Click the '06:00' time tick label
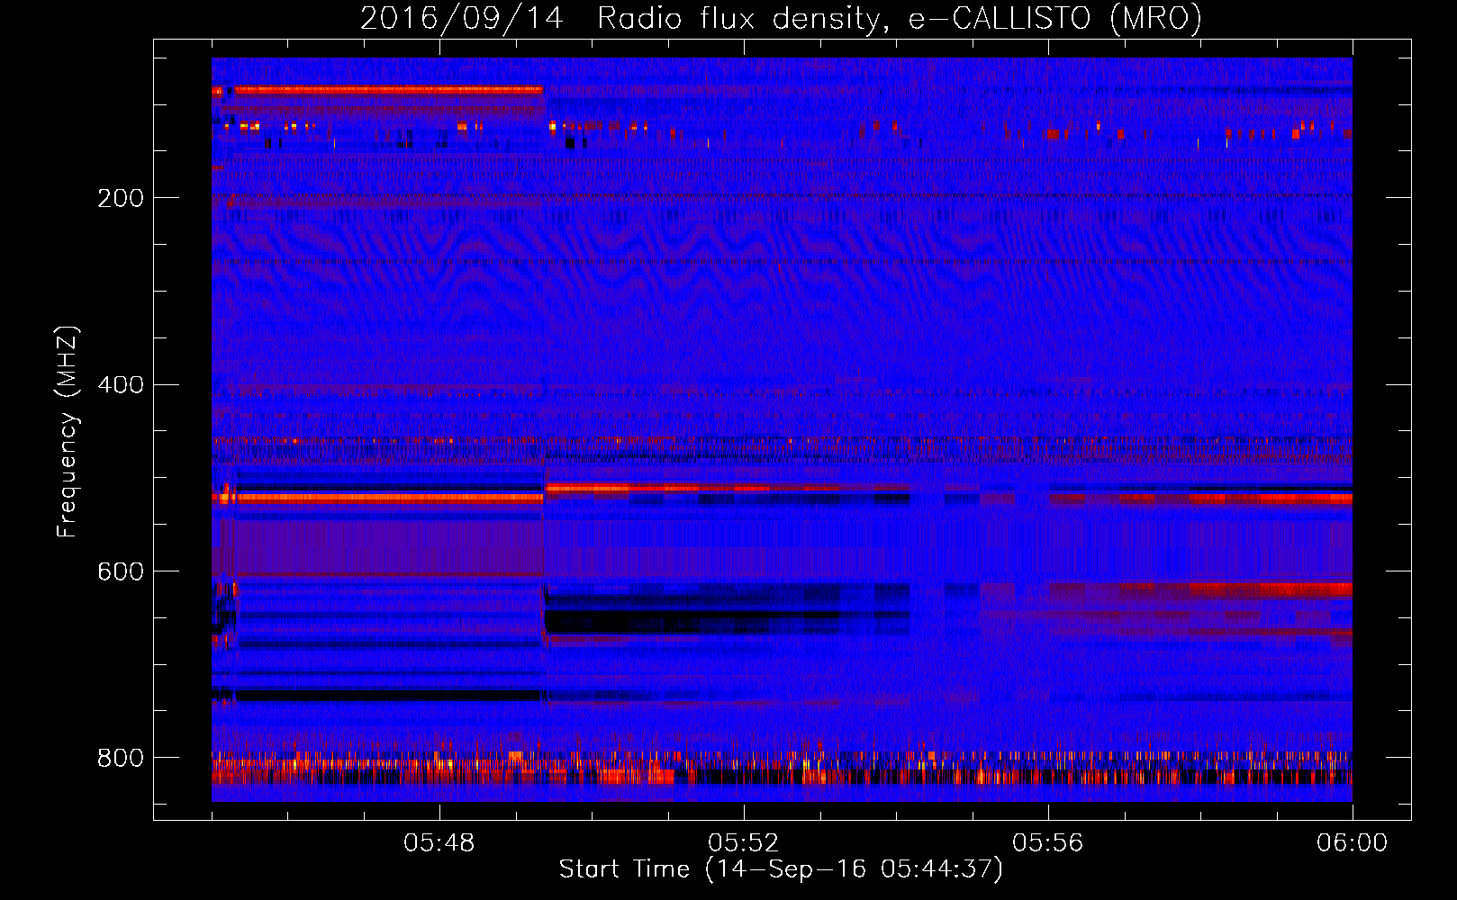The width and height of the screenshot is (1457, 900). tap(1352, 843)
